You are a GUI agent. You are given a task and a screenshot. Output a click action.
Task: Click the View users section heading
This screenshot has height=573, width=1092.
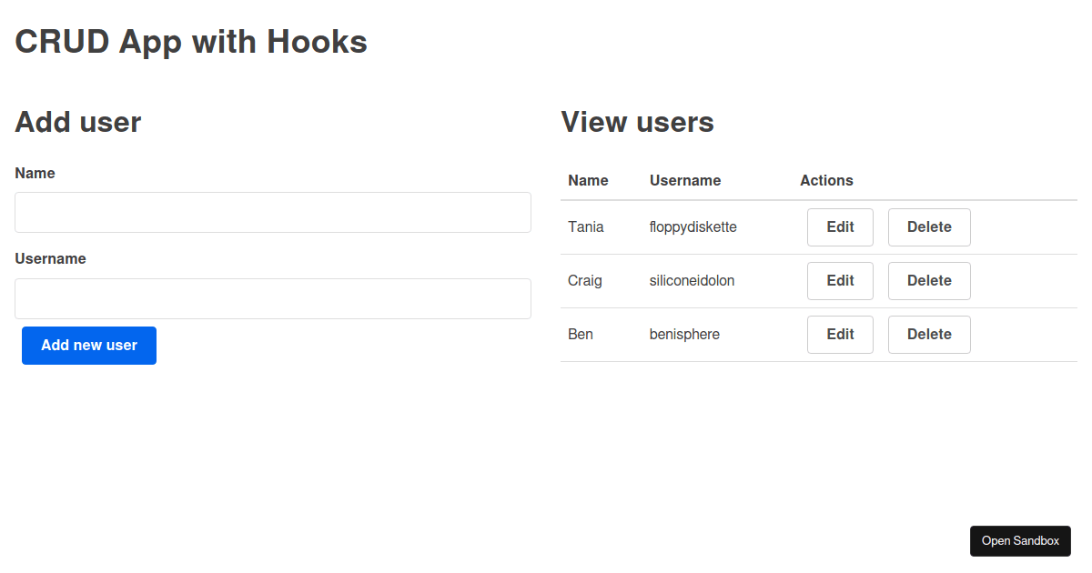coord(637,121)
